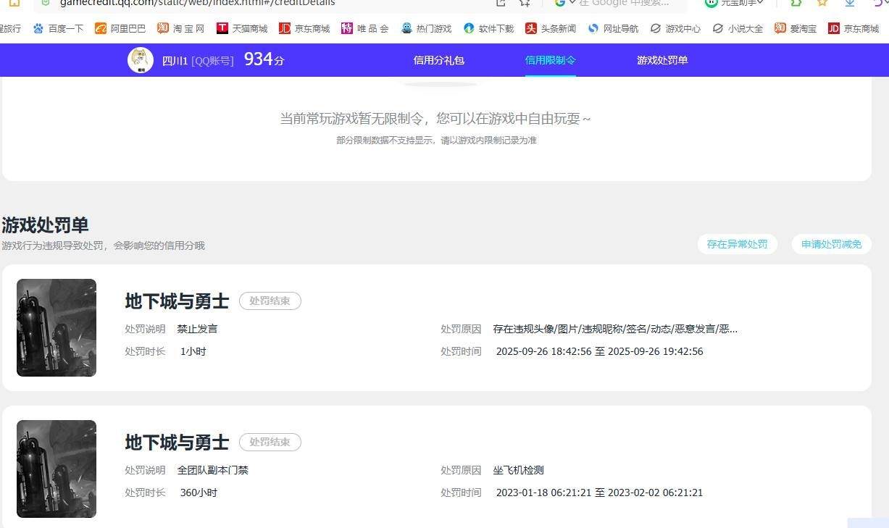Viewport: 889px width, 528px height.
Task: Open the 头条新闻 bookmark
Action: pyautogui.click(x=551, y=29)
